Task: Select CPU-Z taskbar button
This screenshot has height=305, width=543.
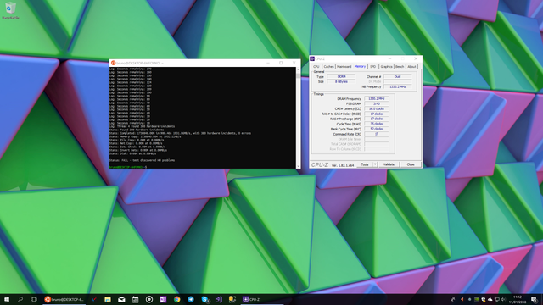Action: (262, 299)
